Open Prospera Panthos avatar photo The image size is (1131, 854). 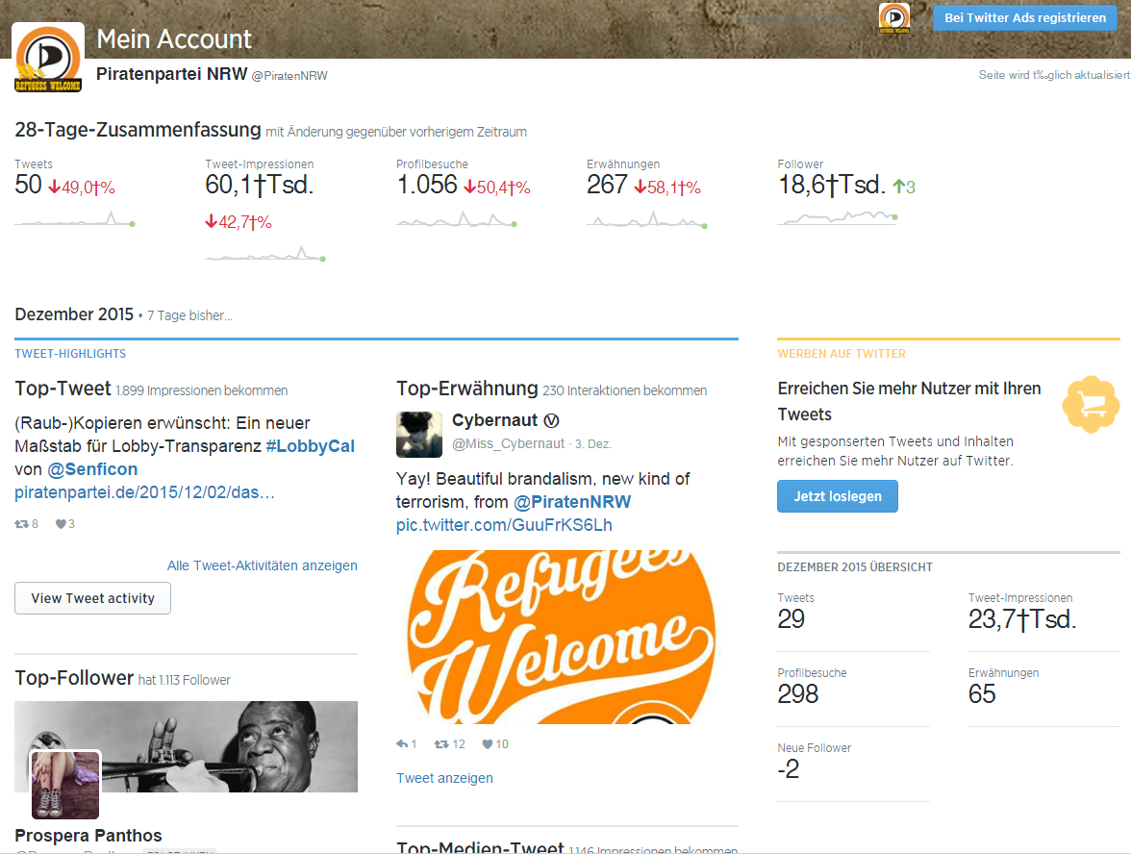[65, 785]
